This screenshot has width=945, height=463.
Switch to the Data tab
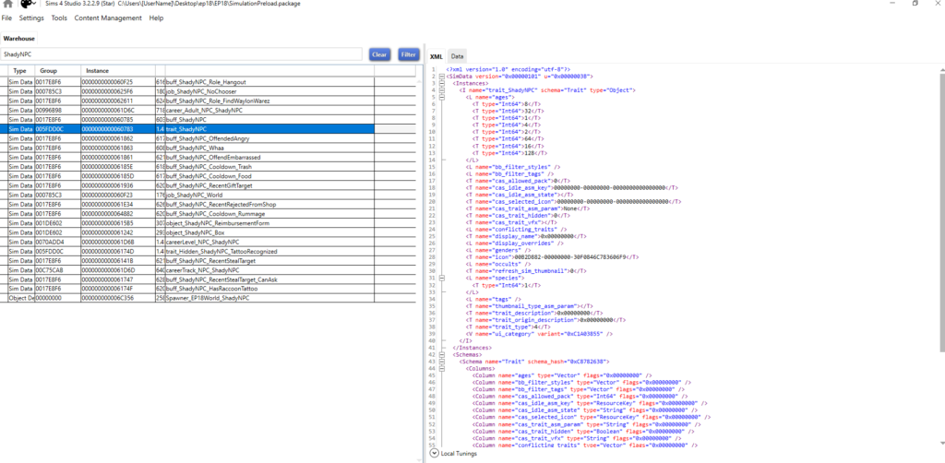(x=458, y=57)
